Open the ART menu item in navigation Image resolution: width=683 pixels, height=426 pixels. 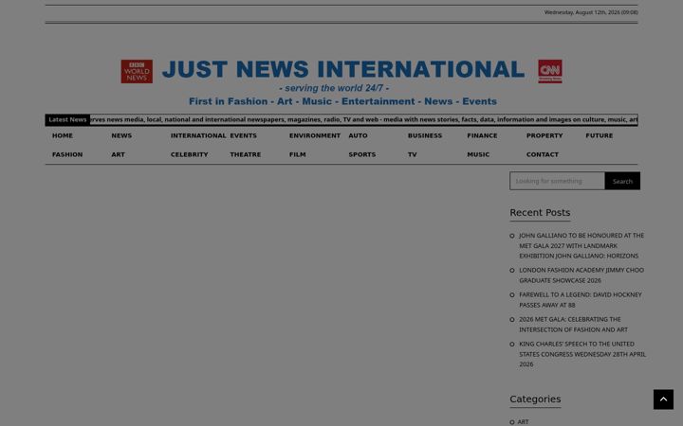[x=118, y=154]
